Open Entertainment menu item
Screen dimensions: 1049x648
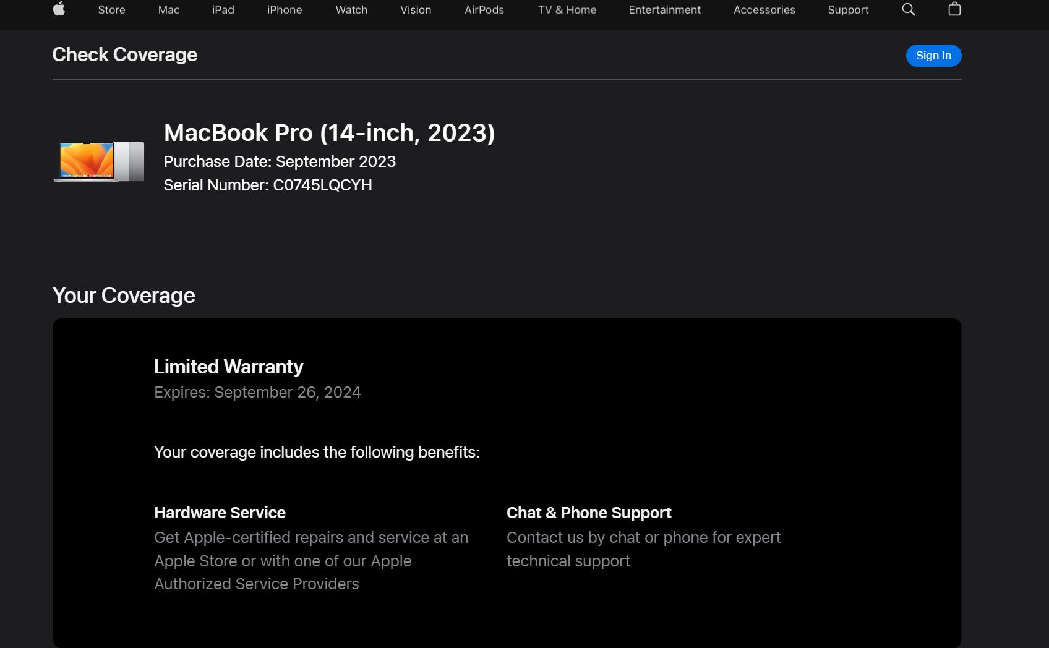665,10
